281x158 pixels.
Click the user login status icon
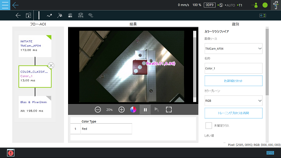coord(255,5)
